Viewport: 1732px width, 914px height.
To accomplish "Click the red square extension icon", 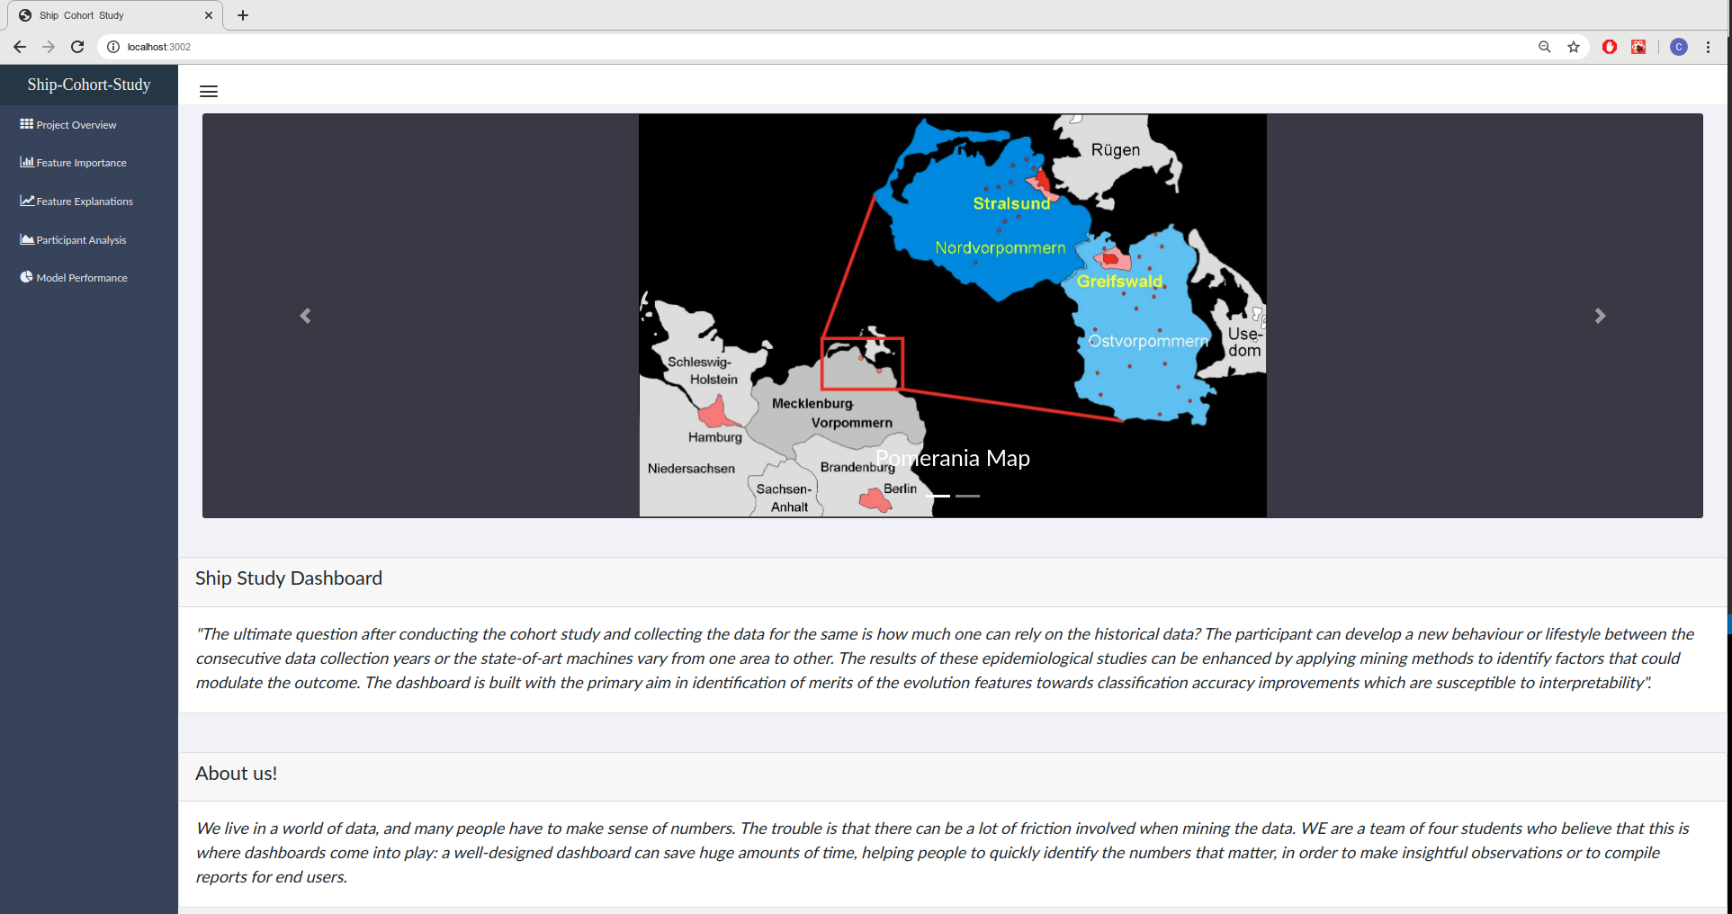I will point(1638,47).
